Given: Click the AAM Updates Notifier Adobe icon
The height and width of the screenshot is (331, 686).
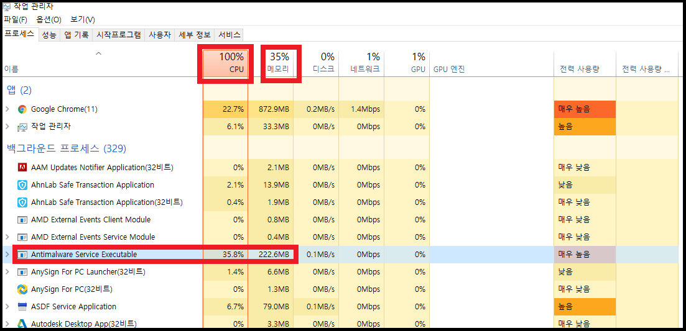Looking at the screenshot, I should tap(22, 167).
